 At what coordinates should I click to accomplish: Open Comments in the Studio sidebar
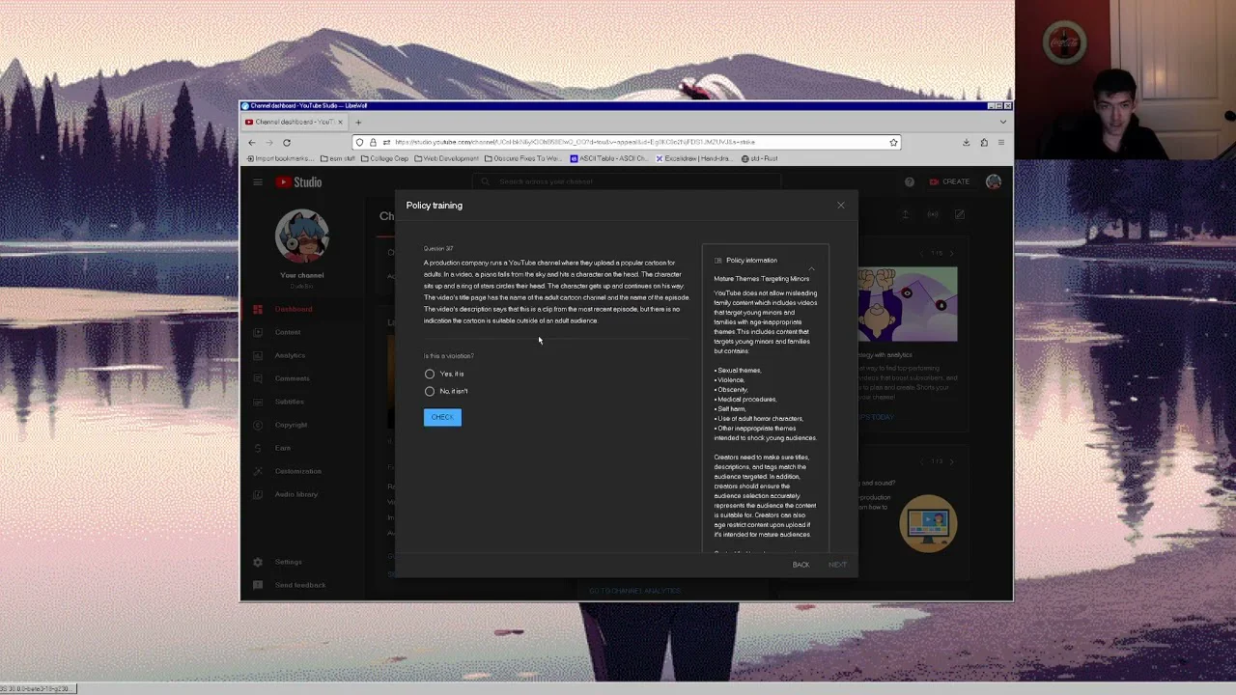pyautogui.click(x=292, y=378)
